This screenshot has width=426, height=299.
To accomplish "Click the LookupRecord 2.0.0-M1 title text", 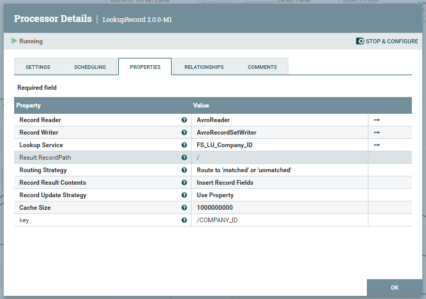I will [x=137, y=20].
